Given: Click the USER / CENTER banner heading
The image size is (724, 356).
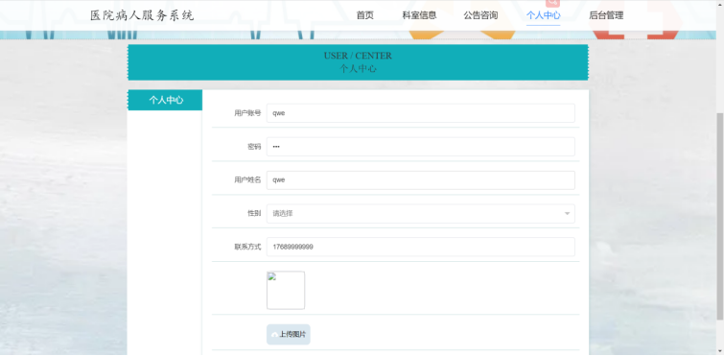Looking at the screenshot, I should pyautogui.click(x=358, y=56).
